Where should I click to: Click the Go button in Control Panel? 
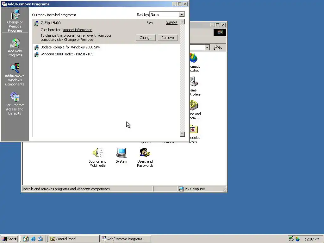pos(218,47)
